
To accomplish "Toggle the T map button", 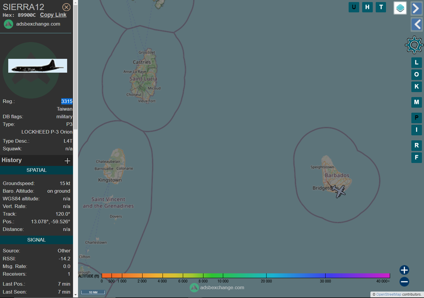I will [381, 7].
